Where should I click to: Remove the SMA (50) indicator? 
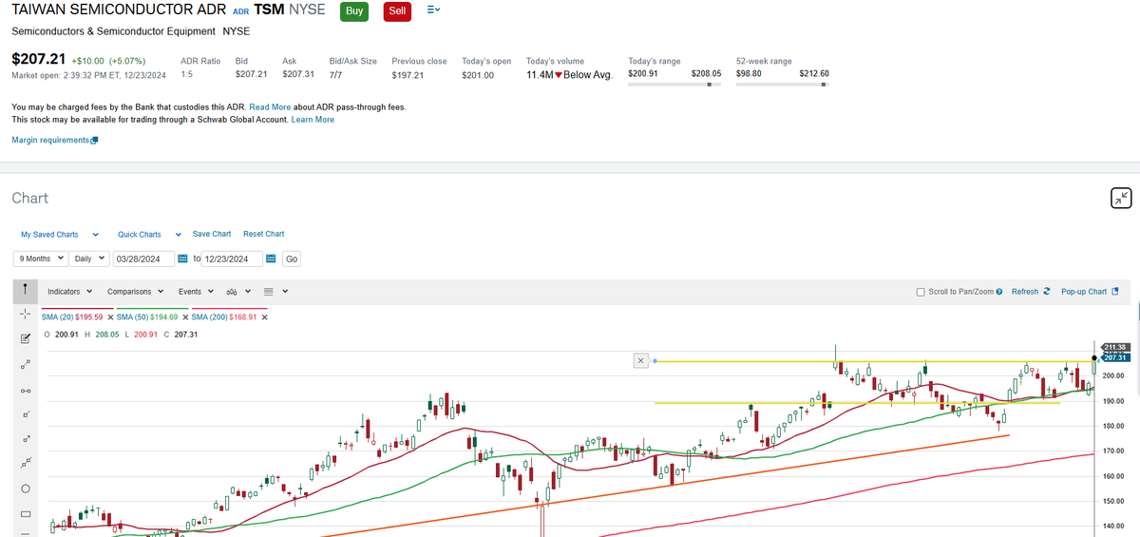(185, 317)
